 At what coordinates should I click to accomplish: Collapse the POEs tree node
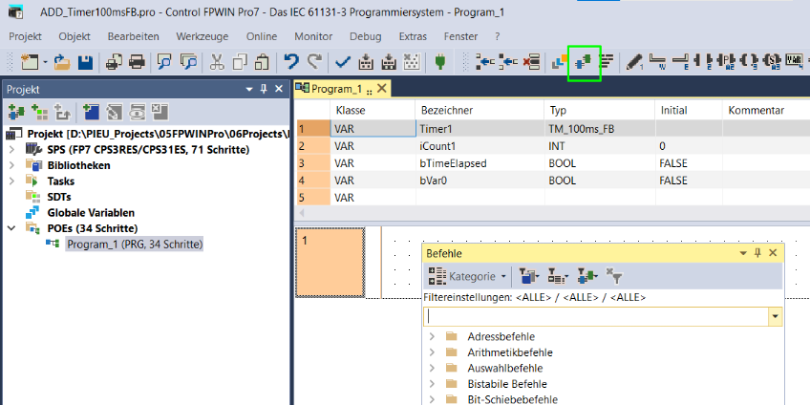[11, 227]
